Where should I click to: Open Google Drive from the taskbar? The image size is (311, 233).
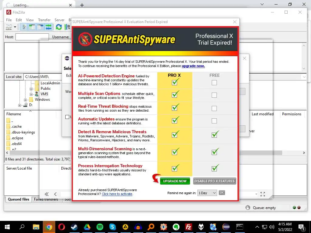pos(87,227)
